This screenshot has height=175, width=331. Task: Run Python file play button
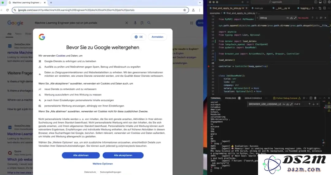pos(313,8)
